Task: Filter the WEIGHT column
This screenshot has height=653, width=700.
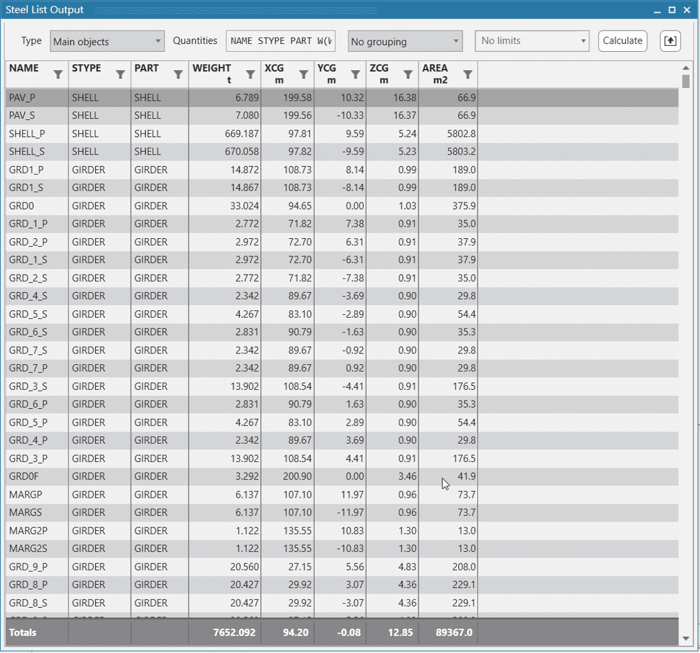Action: (250, 75)
